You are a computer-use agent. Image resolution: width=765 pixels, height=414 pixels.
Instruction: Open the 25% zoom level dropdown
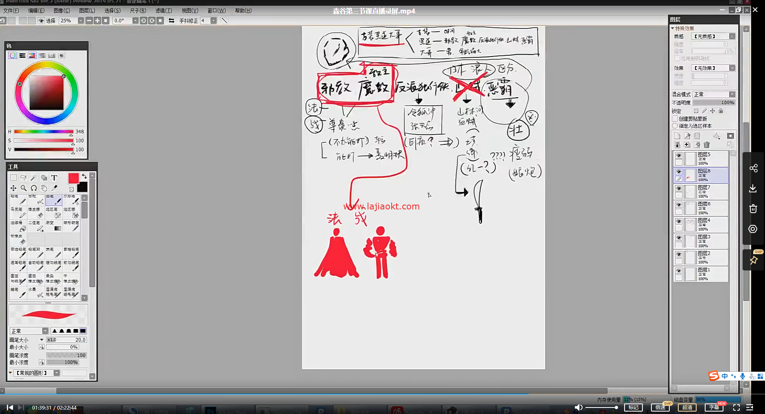(81, 20)
